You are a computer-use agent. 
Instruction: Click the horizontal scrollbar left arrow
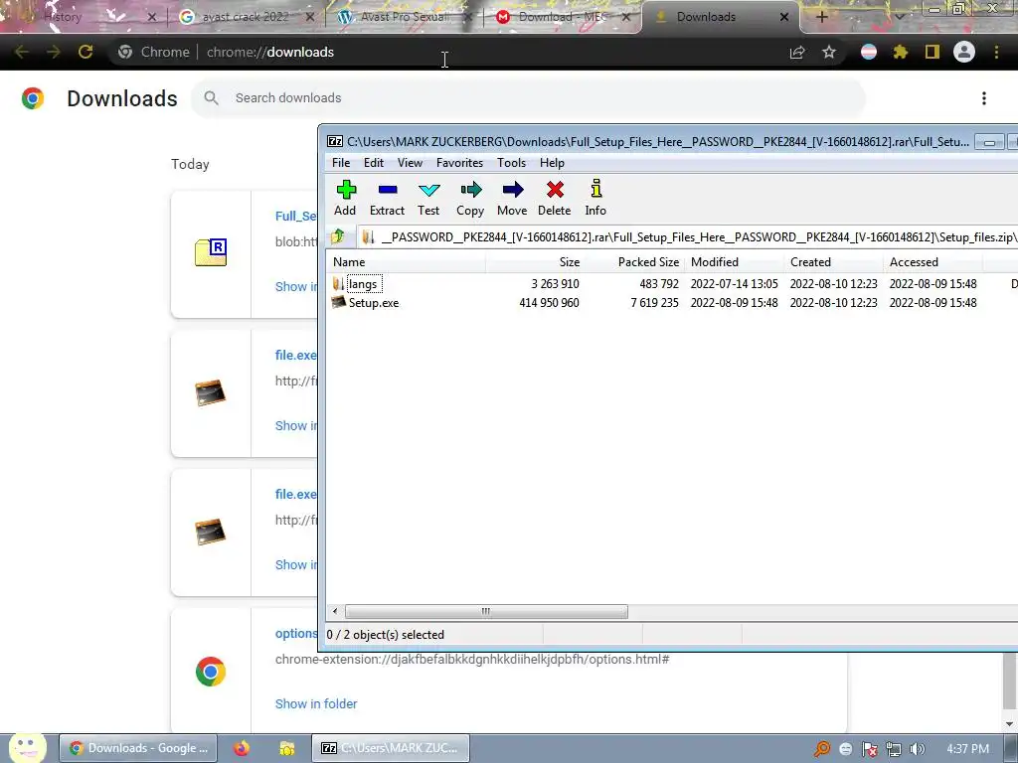(x=335, y=611)
